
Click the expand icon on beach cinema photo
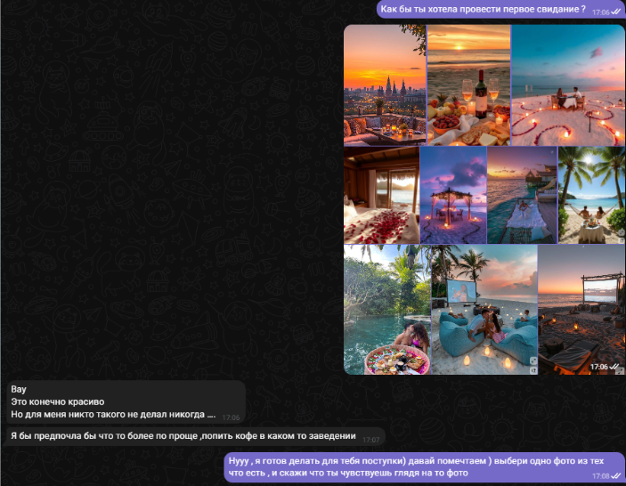tap(533, 360)
